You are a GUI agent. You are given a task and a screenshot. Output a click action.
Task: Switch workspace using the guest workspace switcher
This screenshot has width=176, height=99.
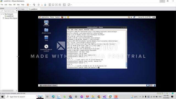coord(149,86)
